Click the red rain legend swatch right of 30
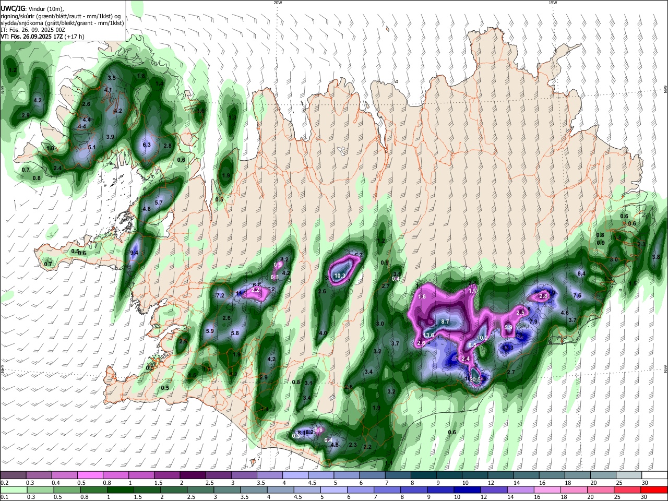668x501 pixels. 654,490
